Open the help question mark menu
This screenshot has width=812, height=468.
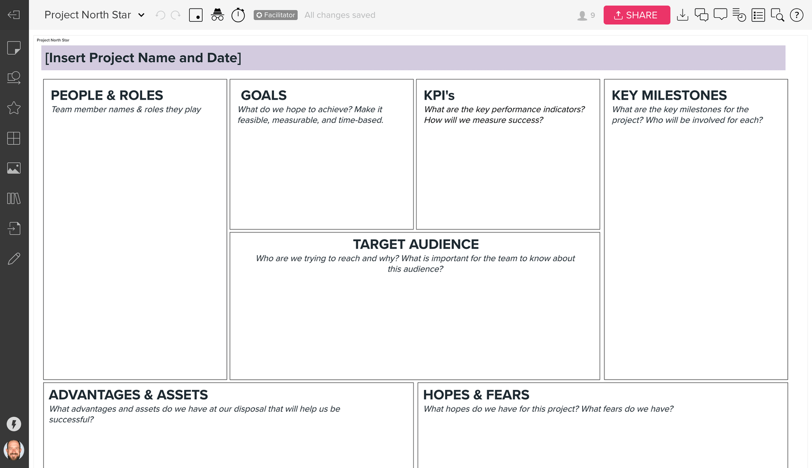coord(797,15)
